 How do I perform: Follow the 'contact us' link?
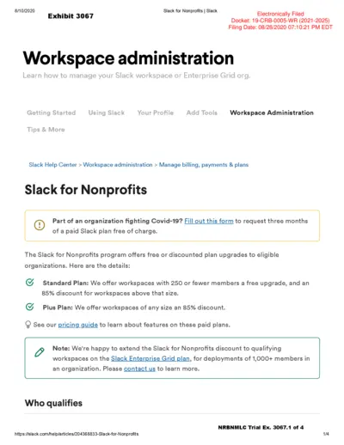tap(139, 369)
